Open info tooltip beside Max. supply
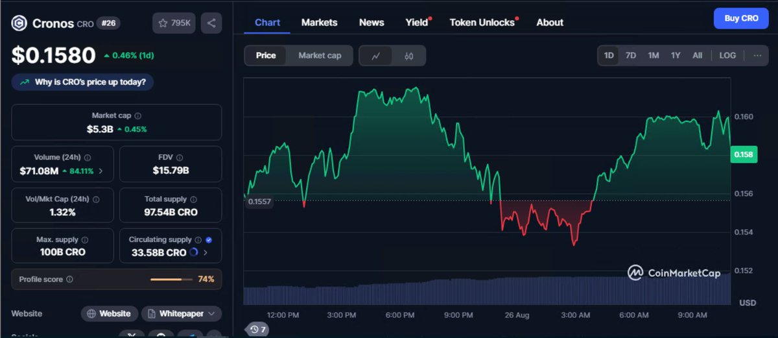 (x=85, y=239)
